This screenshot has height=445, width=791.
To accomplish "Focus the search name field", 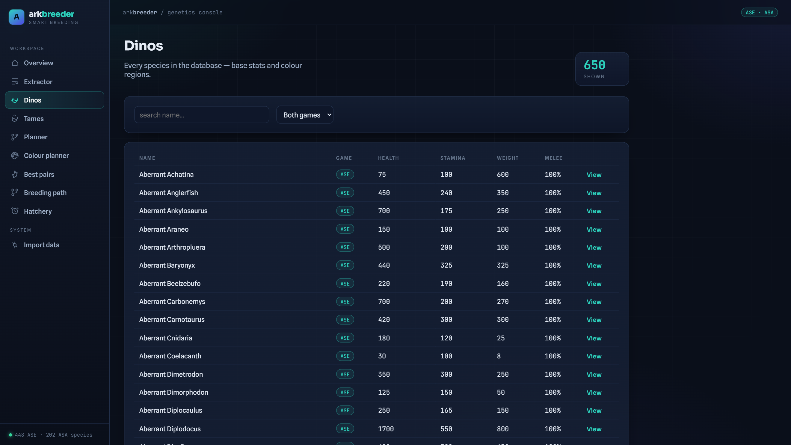I will (202, 114).
